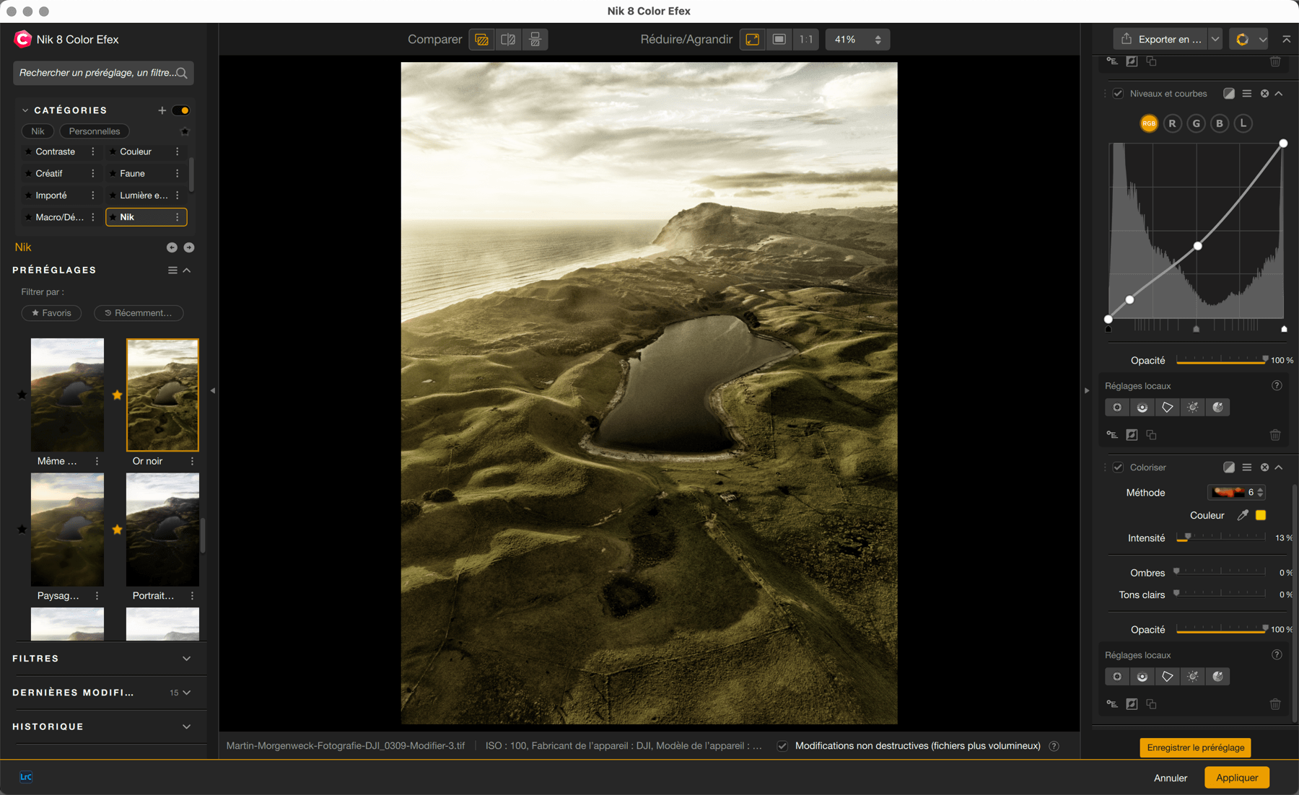Click the Ombres slider track

pos(1221,573)
